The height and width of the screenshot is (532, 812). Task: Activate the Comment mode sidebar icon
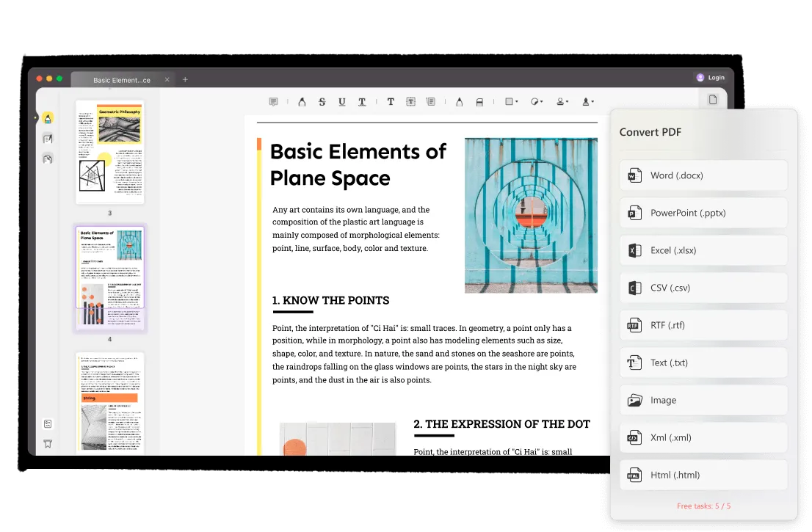coord(48,118)
